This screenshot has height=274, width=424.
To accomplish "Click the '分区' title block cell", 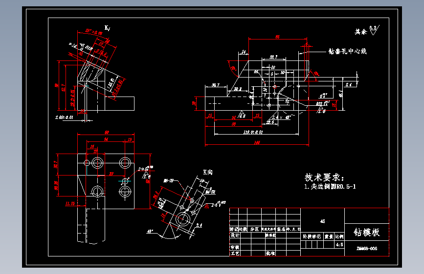I will (x=254, y=229).
